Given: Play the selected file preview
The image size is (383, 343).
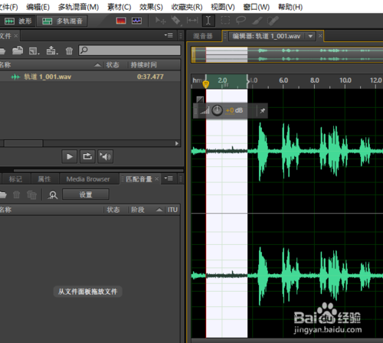Looking at the screenshot, I should point(70,156).
